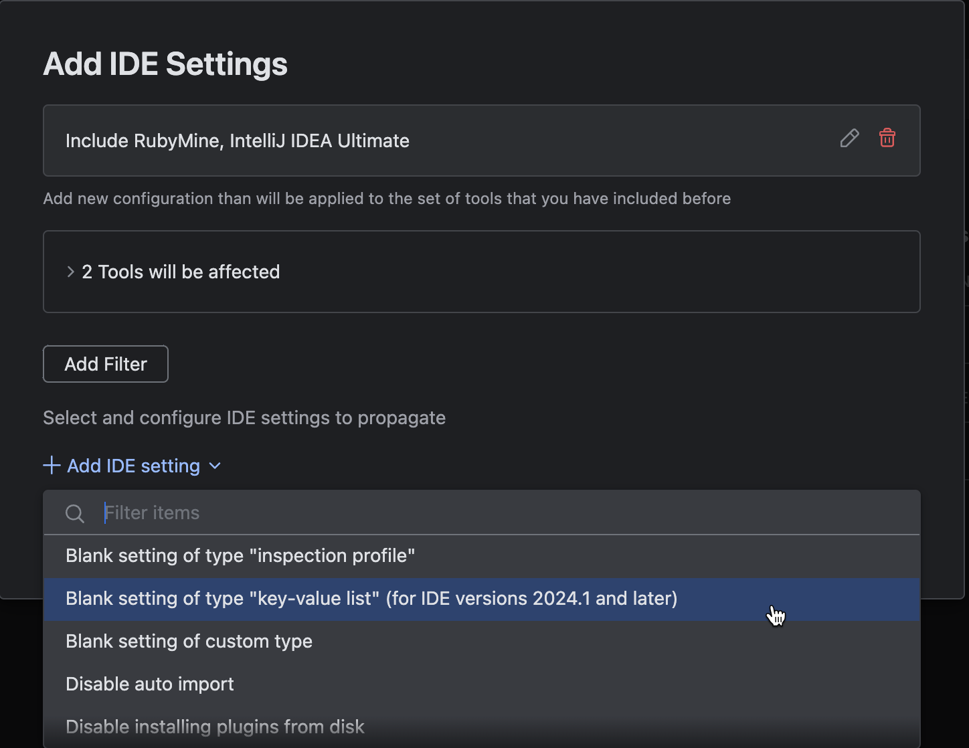Expand the "2 Tools will be affected" section
Screen dimensions: 969x748
click(180, 272)
